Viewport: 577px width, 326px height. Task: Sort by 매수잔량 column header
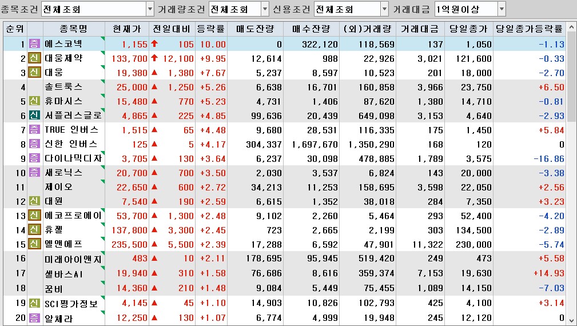311,29
